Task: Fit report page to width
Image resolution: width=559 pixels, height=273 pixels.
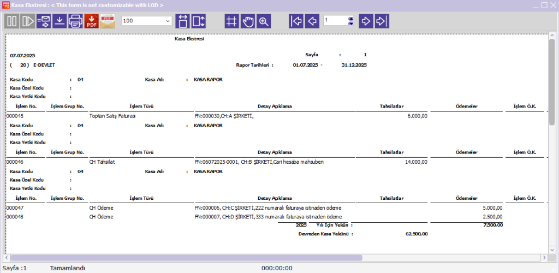Action: point(182,21)
